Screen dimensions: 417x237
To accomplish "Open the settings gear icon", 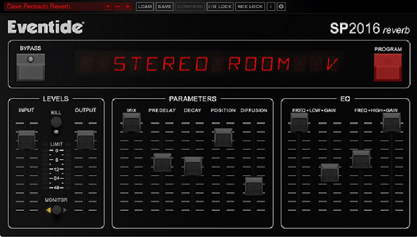I will click(281, 6).
